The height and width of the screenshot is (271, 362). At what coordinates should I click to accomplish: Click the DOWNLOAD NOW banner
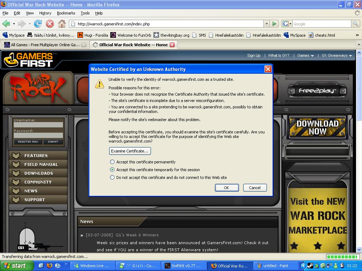coord(317,127)
